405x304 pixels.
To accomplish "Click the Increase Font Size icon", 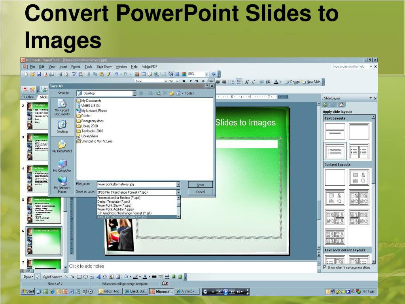I will [247, 82].
